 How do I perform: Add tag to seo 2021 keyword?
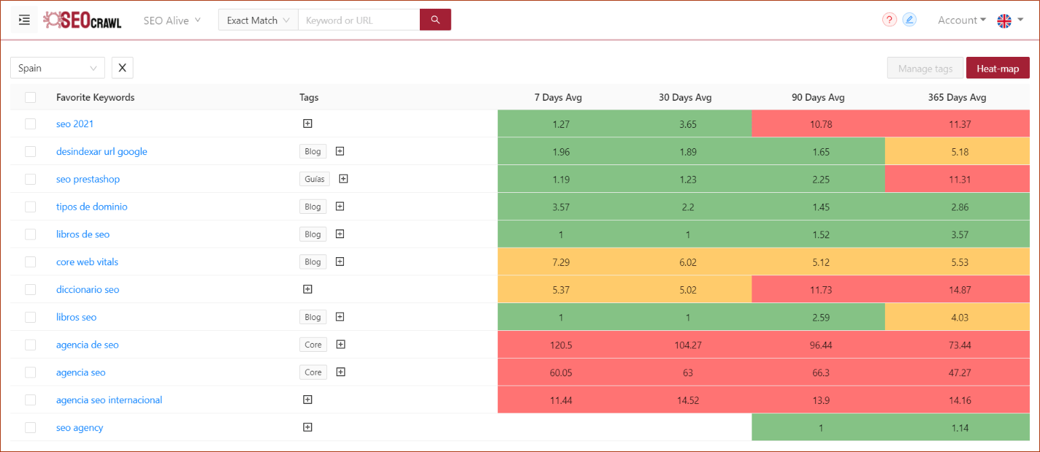[x=307, y=124]
